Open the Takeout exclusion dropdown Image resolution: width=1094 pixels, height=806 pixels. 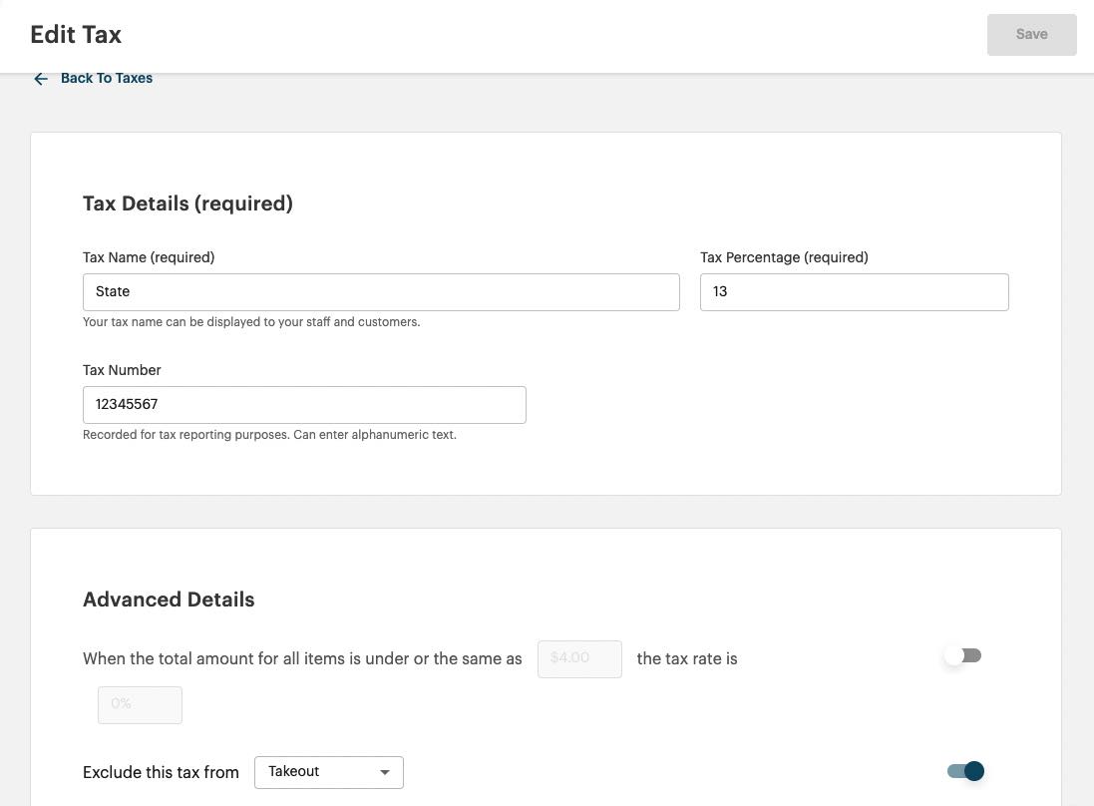click(328, 771)
